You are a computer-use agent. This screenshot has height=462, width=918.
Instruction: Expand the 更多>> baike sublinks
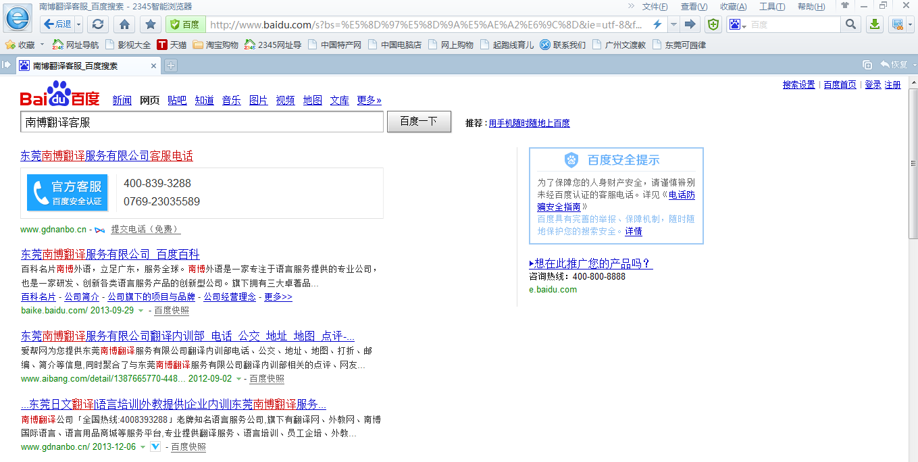click(x=278, y=297)
